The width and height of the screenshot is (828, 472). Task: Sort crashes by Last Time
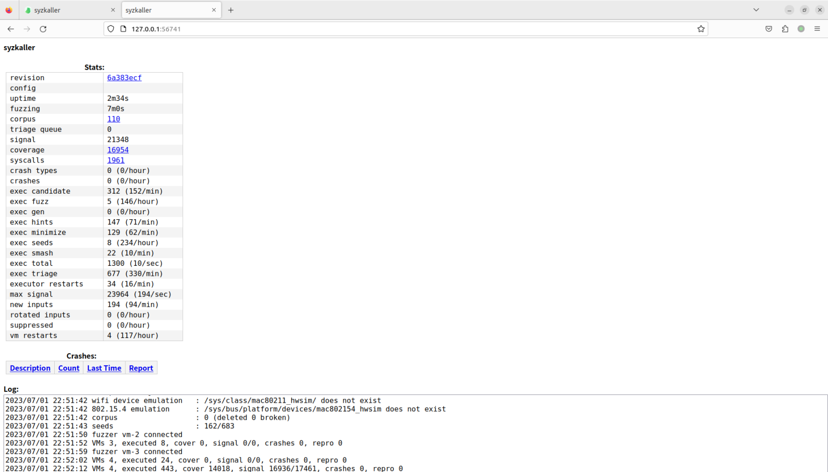[x=104, y=368]
